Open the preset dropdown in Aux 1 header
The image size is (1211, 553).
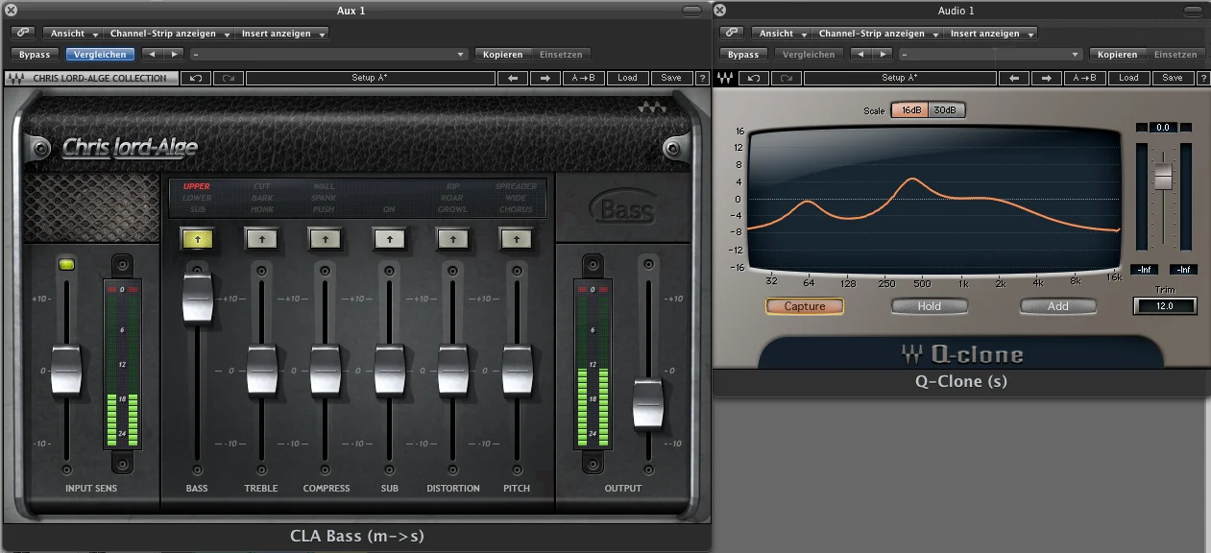click(328, 55)
